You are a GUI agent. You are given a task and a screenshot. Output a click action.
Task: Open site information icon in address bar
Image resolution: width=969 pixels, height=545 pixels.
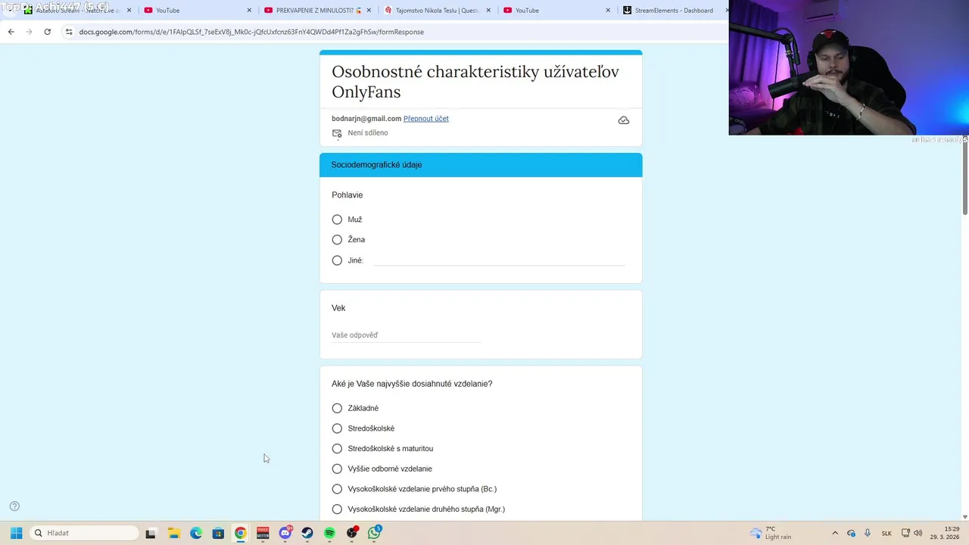click(x=69, y=32)
